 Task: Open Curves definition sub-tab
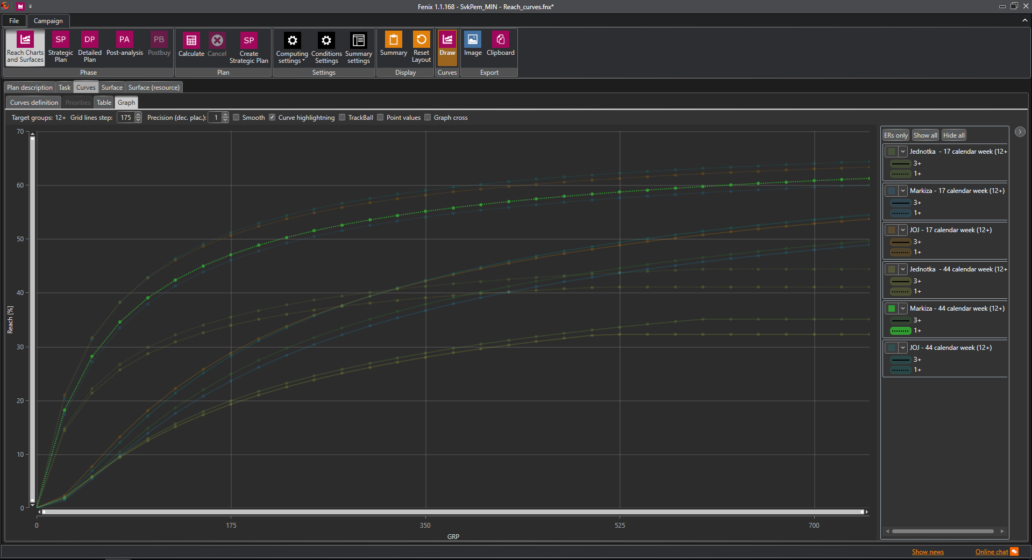click(34, 103)
